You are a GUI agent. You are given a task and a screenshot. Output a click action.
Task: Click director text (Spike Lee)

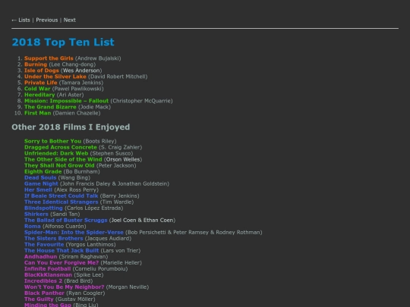point(89,275)
